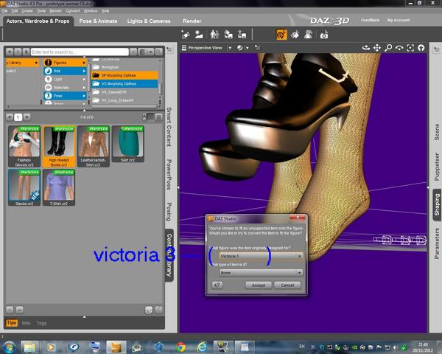Click the pan cross-arrows icon in the viewport
This screenshot has width=442, height=354.
377,48
